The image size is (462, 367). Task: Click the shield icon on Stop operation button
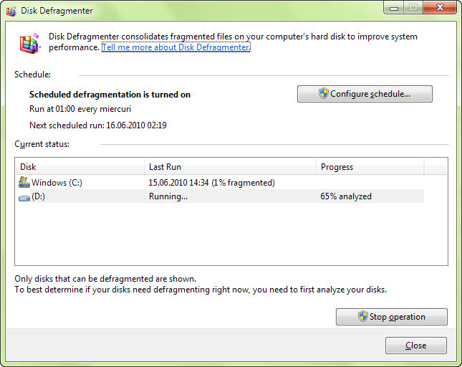pos(362,316)
